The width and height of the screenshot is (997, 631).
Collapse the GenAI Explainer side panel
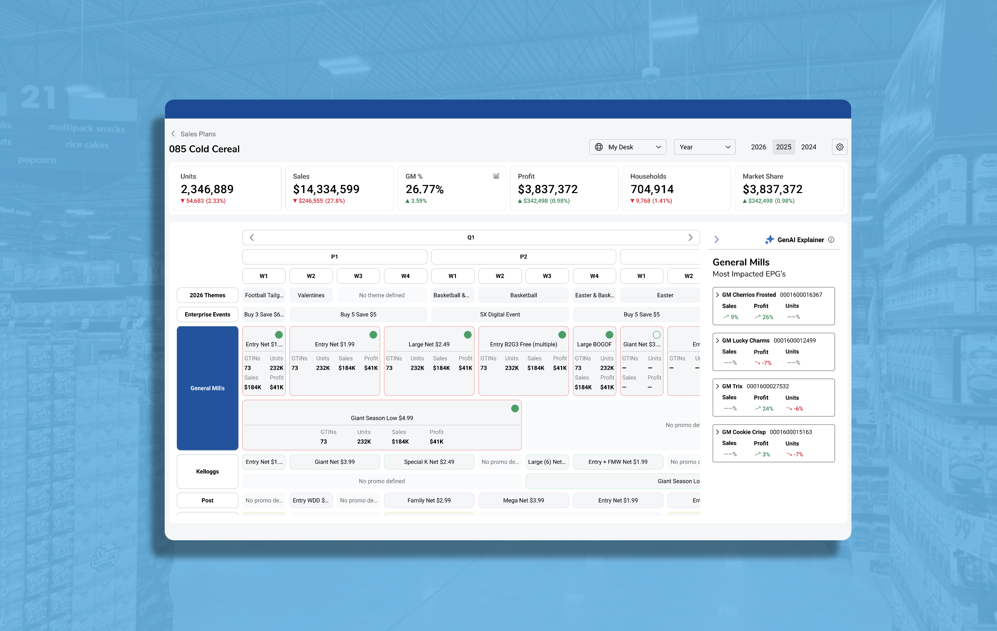click(716, 240)
